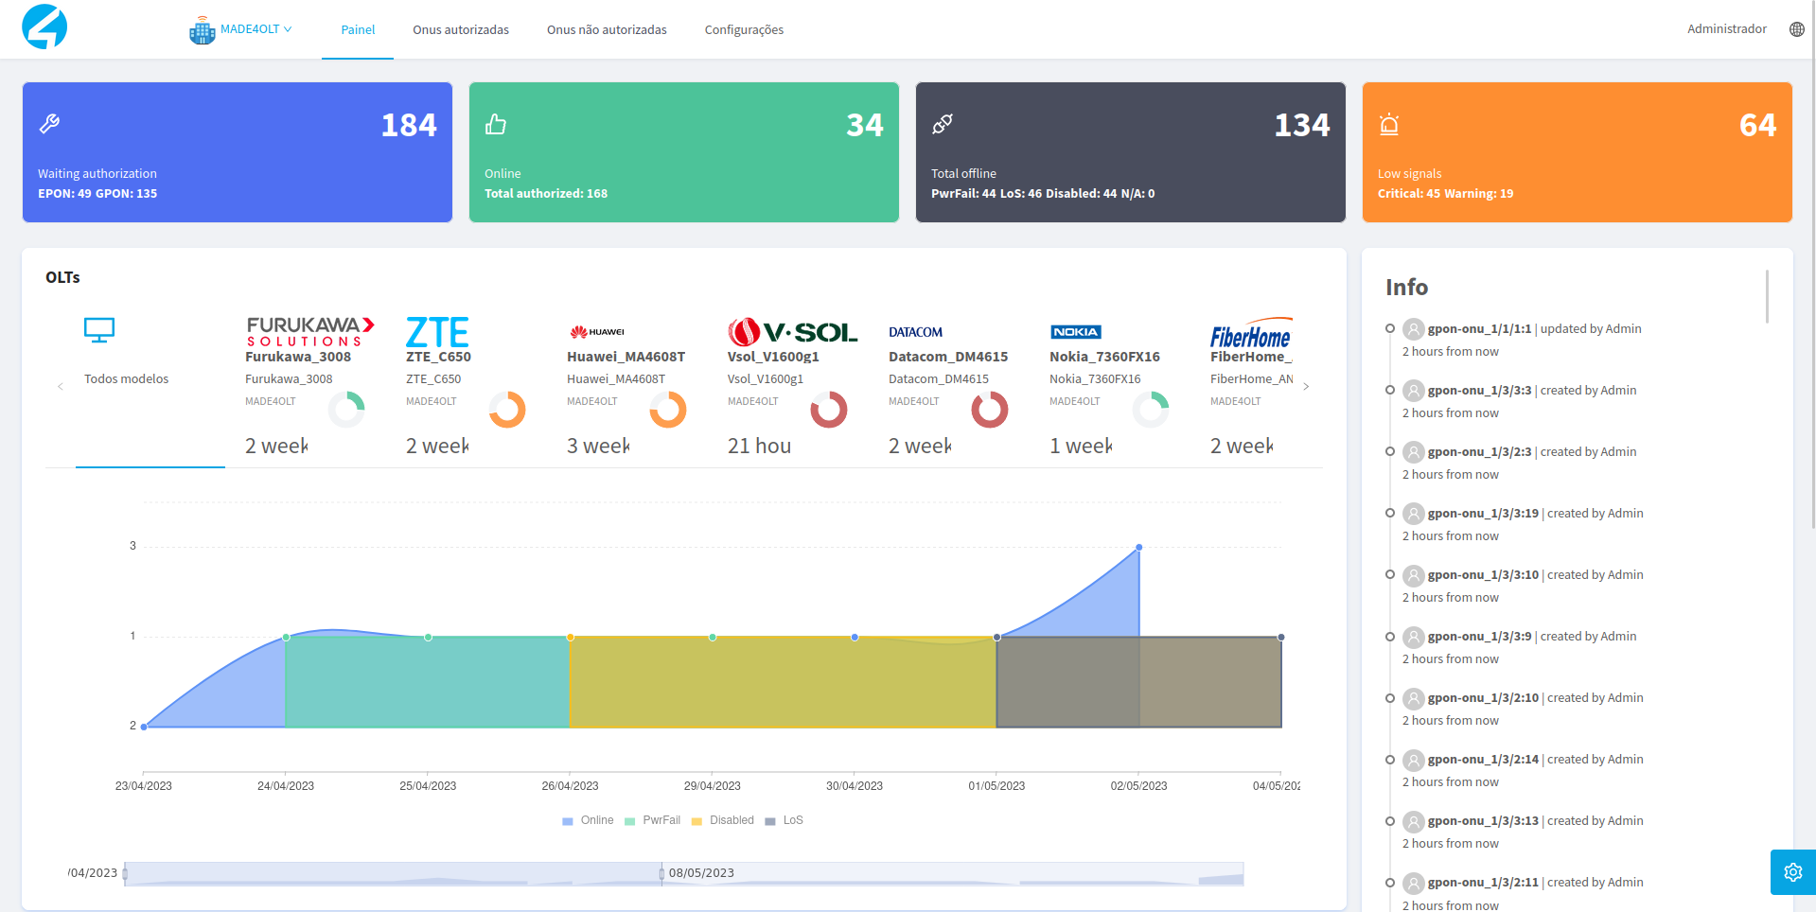Toggle the Disabled series in chart legend
This screenshot has height=912, width=1816.
point(723,820)
